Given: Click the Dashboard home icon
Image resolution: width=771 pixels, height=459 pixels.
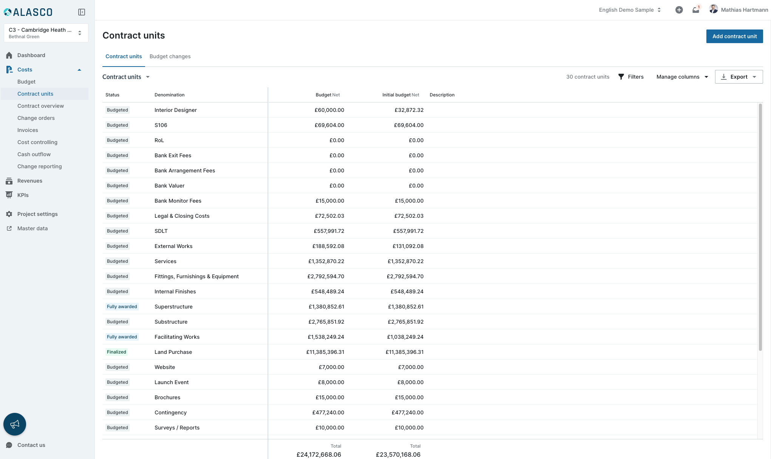Looking at the screenshot, I should coord(9,55).
